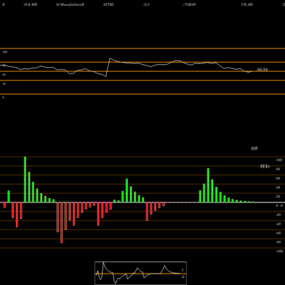Click the -0 label inside mini chart
285x285 pixels.
coord(183,277)
